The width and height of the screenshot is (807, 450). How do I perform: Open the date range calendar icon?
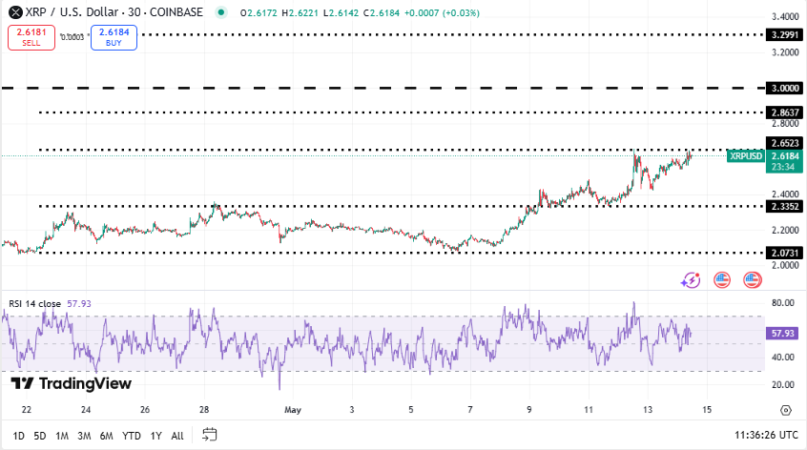click(210, 435)
